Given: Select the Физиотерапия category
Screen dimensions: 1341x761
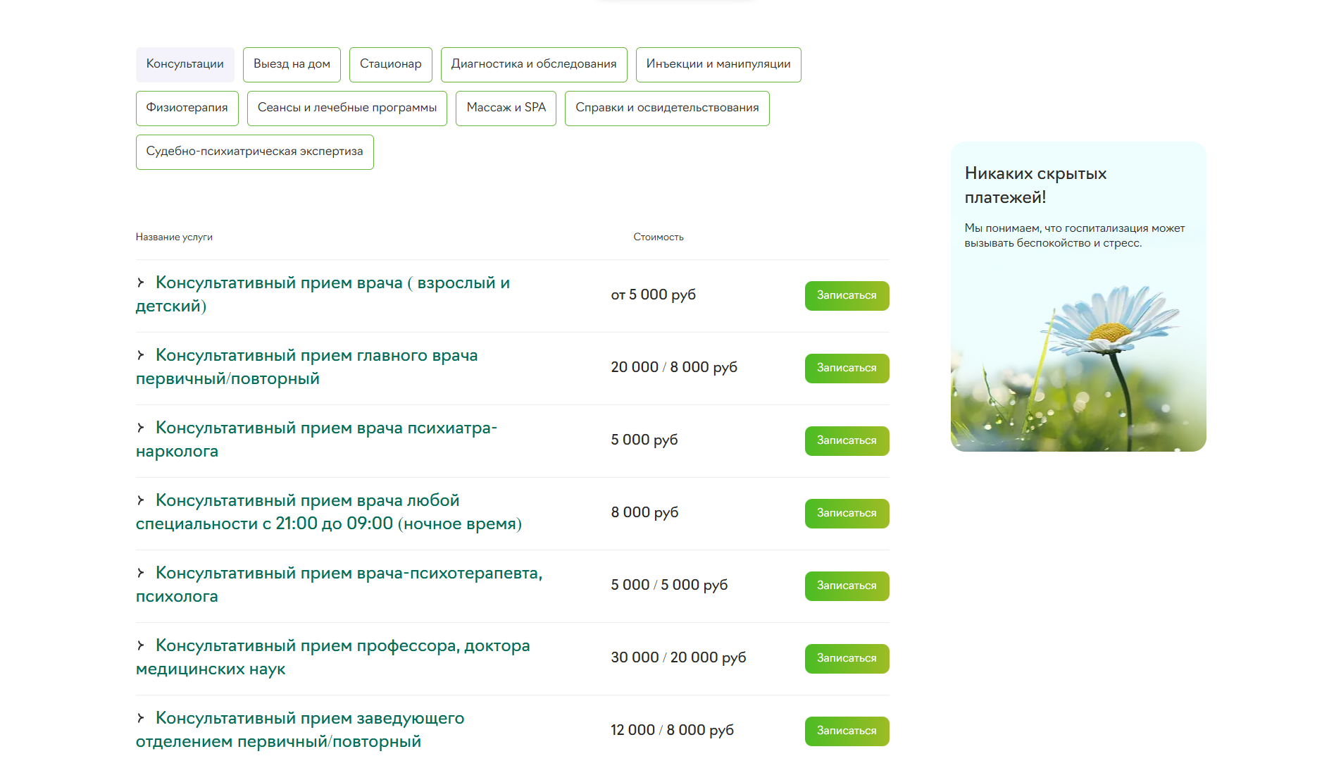Looking at the screenshot, I should tap(187, 109).
